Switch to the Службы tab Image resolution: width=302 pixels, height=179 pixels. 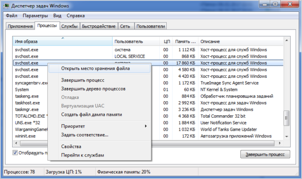point(70,26)
